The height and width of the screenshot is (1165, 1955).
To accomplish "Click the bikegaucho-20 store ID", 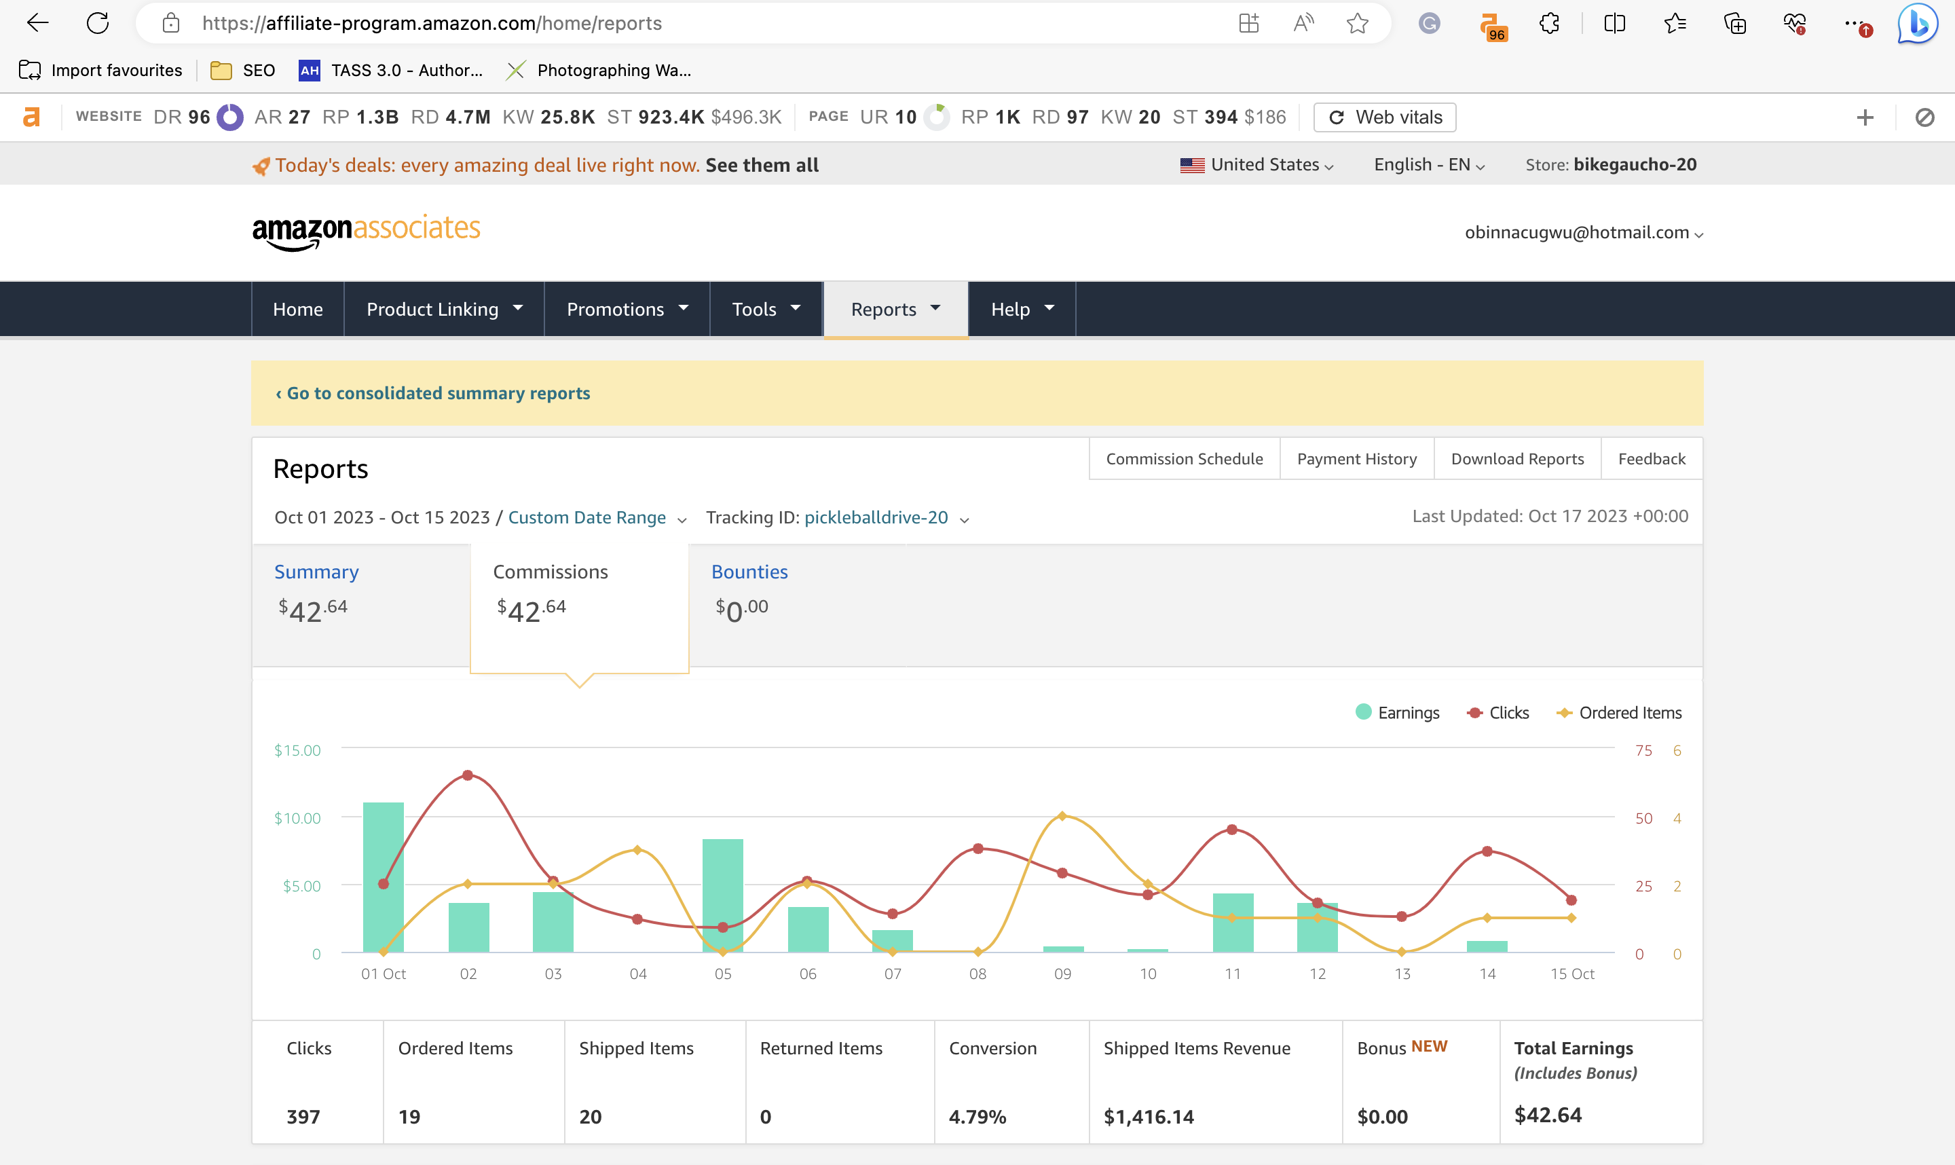I will pyautogui.click(x=1635, y=164).
